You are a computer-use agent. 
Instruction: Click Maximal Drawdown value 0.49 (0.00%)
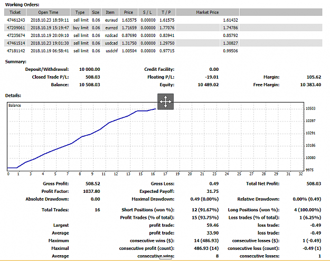click(x=204, y=199)
